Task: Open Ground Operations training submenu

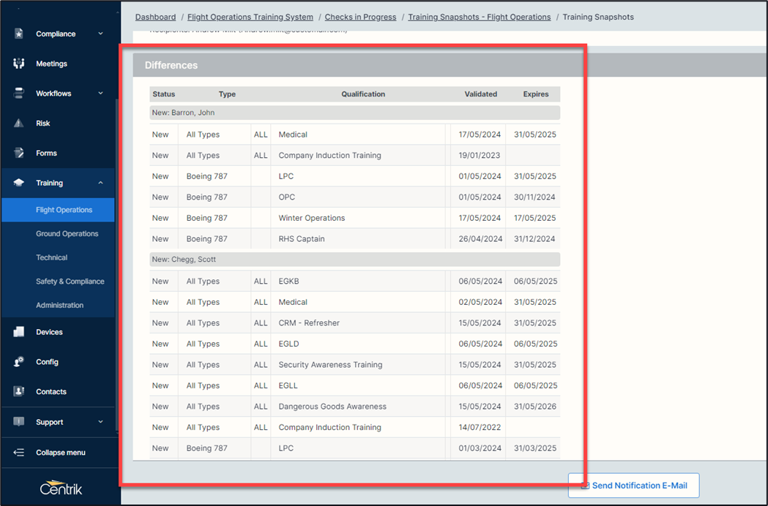Action: pyautogui.click(x=67, y=234)
